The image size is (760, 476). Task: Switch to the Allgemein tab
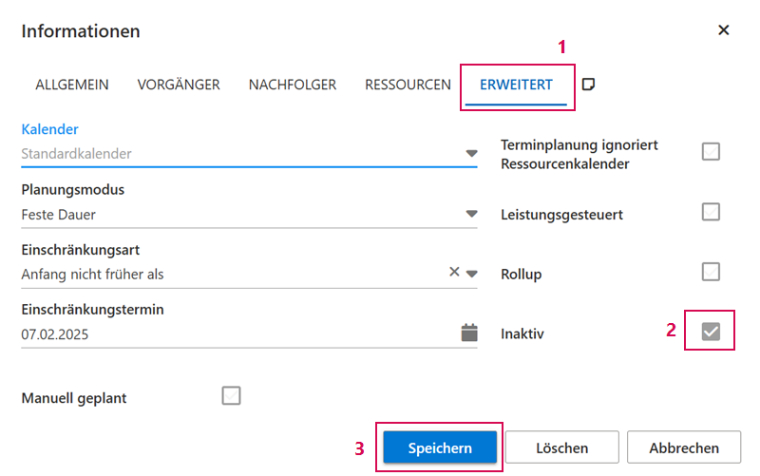(x=72, y=85)
